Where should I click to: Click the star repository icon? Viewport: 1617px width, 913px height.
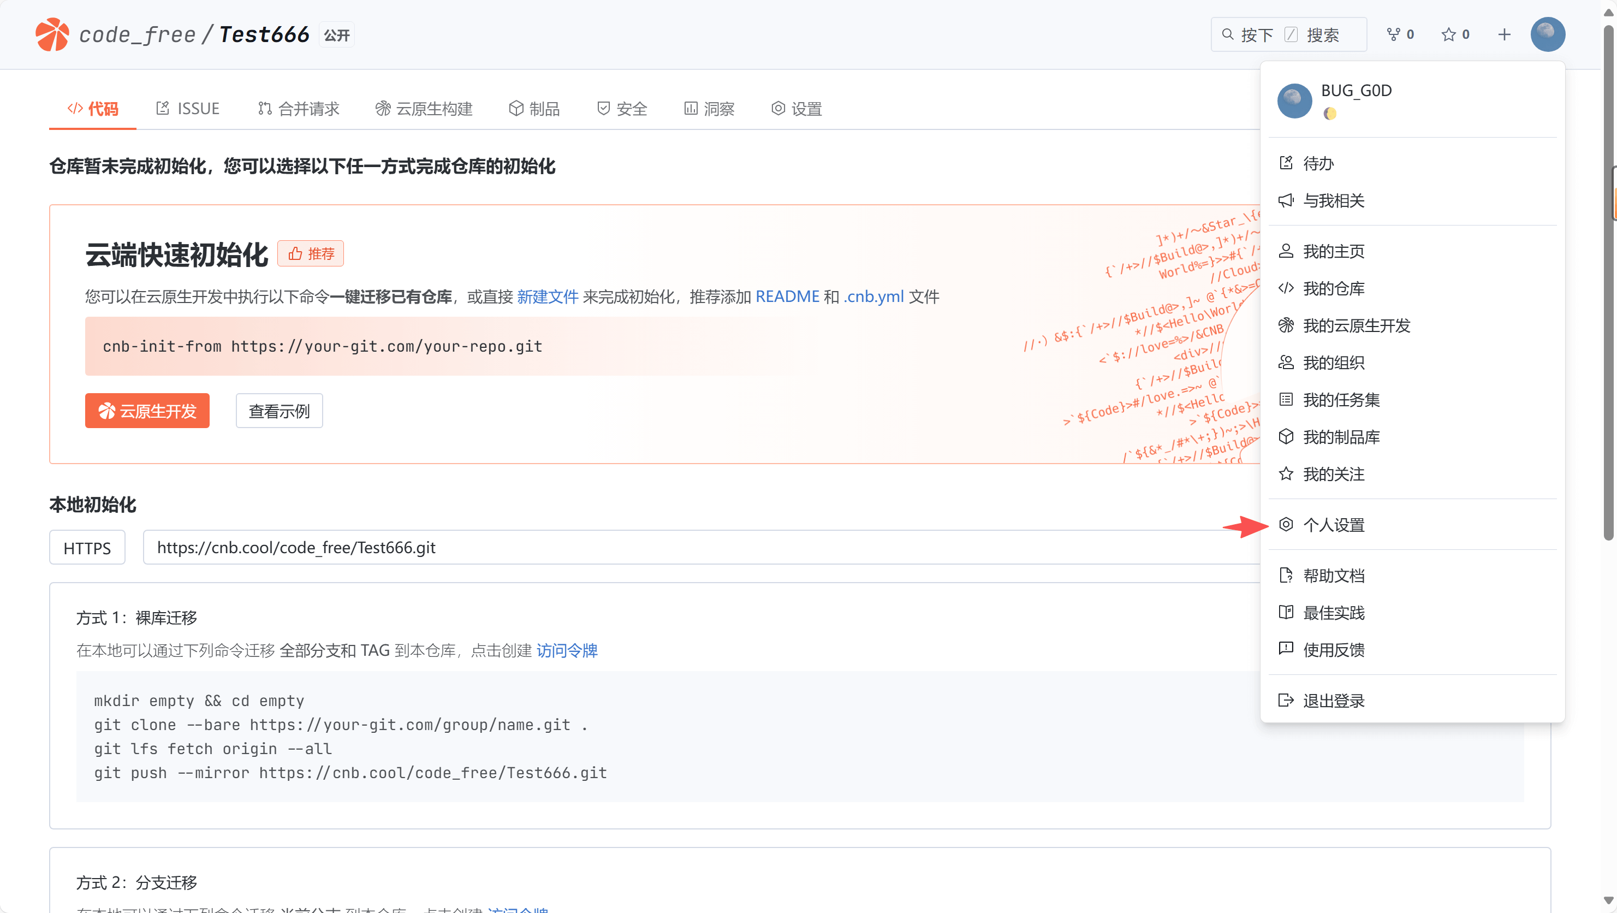(1448, 34)
